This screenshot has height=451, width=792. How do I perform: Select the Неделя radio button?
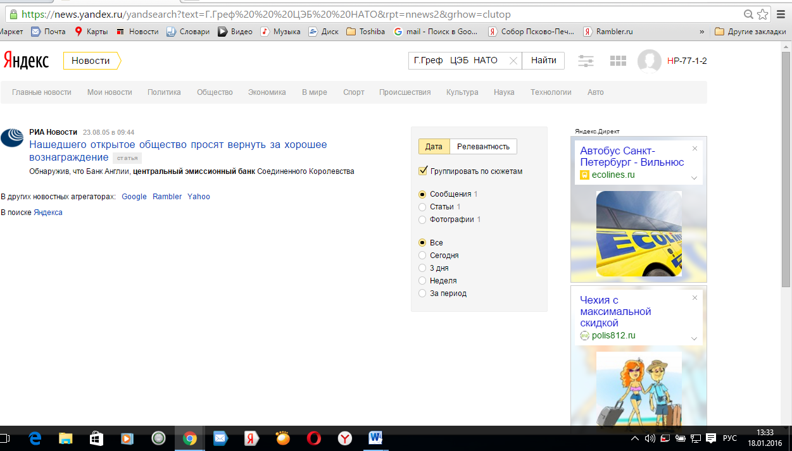click(x=422, y=281)
